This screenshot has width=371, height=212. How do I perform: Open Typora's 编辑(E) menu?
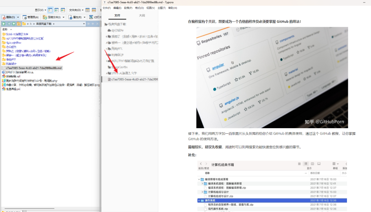point(117,8)
